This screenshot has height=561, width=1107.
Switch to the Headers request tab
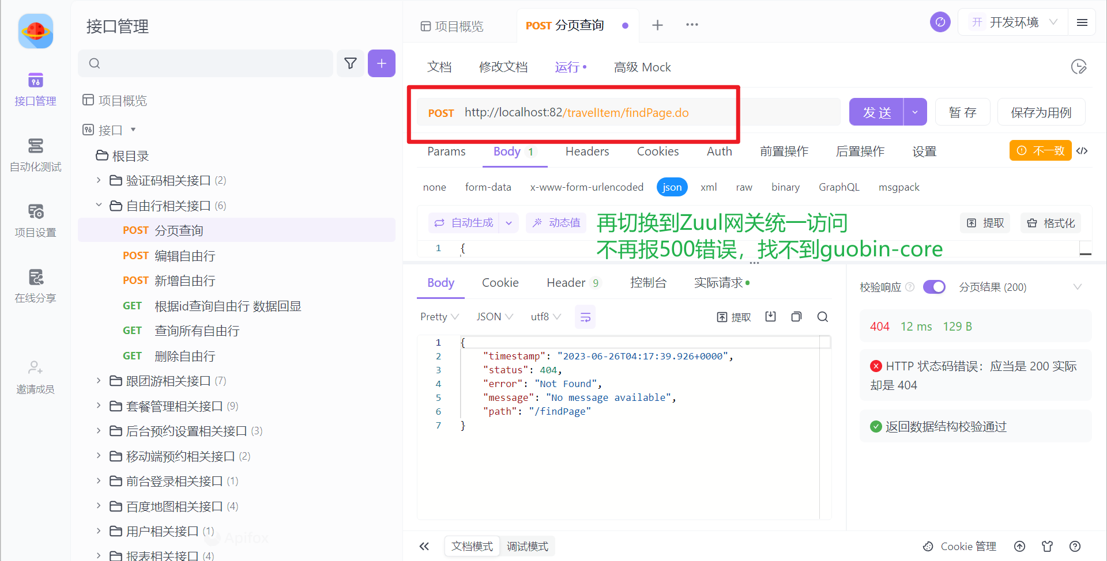pyautogui.click(x=587, y=151)
